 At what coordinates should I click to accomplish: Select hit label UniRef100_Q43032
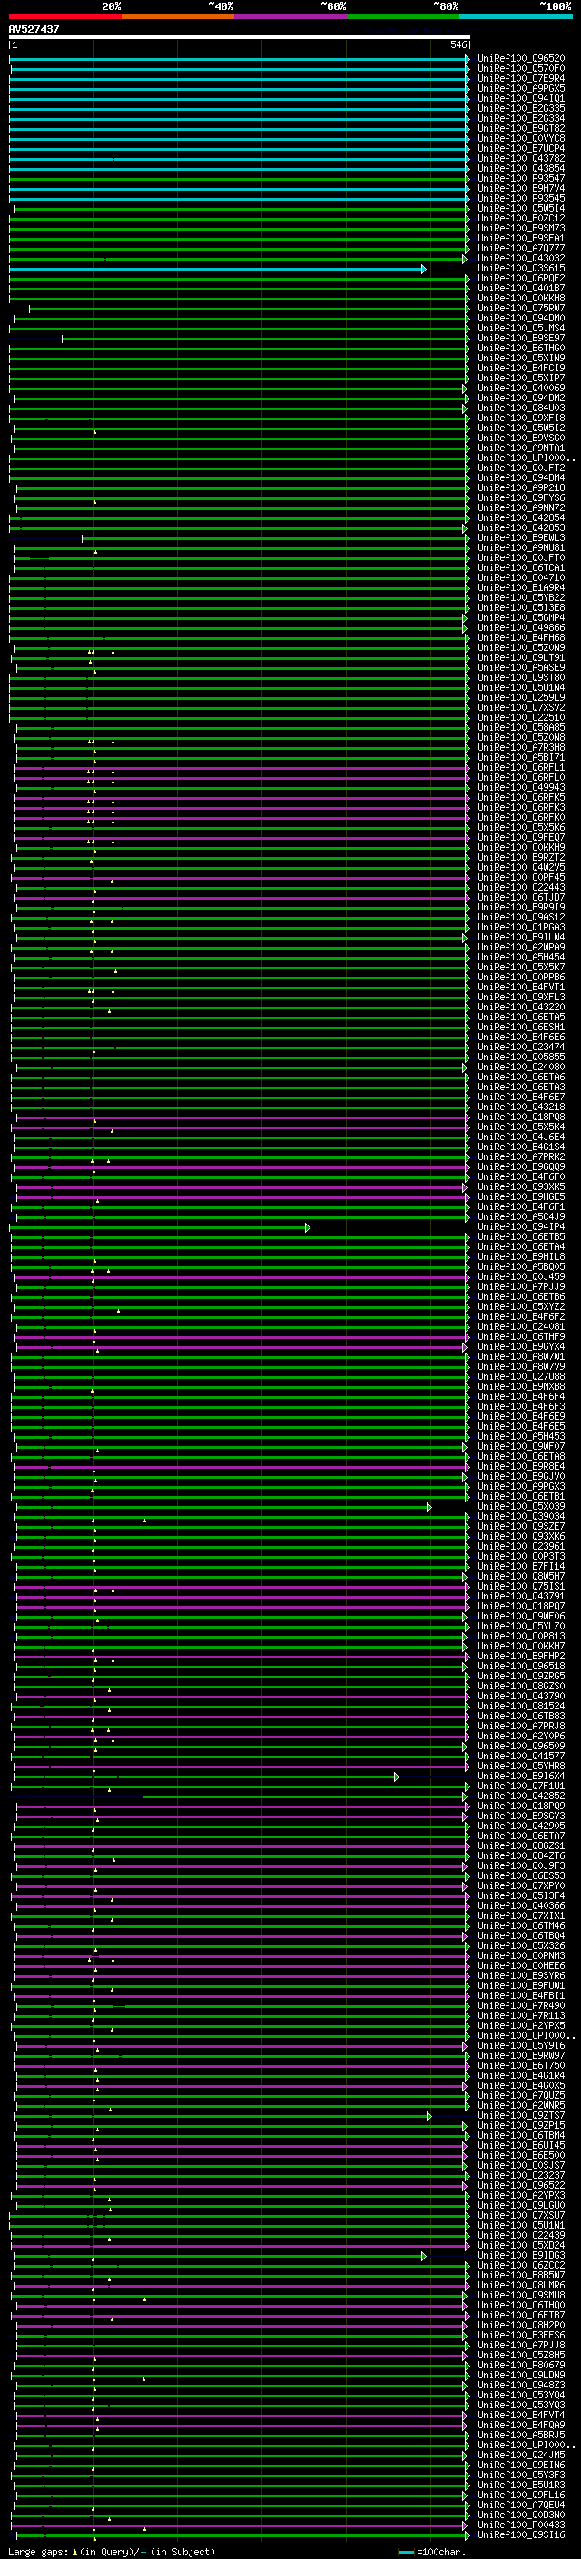pyautogui.click(x=520, y=259)
